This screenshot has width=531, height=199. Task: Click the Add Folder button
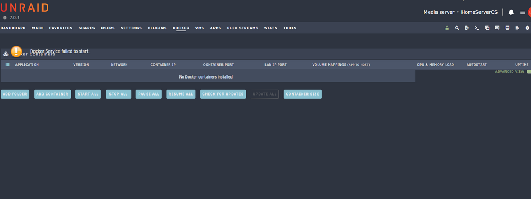(x=15, y=94)
